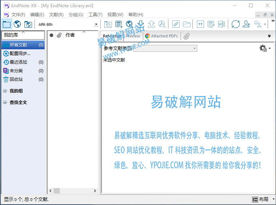Collapse 我的组 group set
Screen dimensions: 276x205
coord(5,91)
